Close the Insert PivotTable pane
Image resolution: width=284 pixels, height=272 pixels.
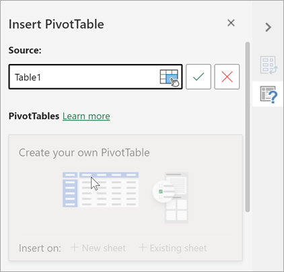(x=231, y=23)
